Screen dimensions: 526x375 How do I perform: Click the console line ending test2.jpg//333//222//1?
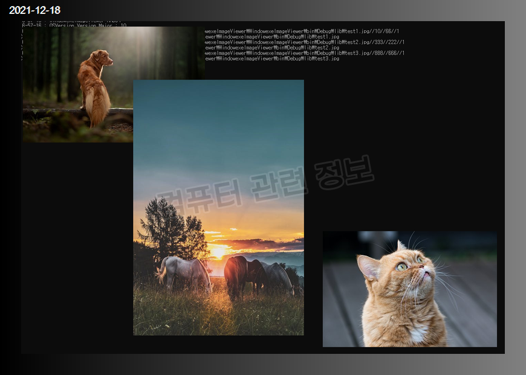305,42
